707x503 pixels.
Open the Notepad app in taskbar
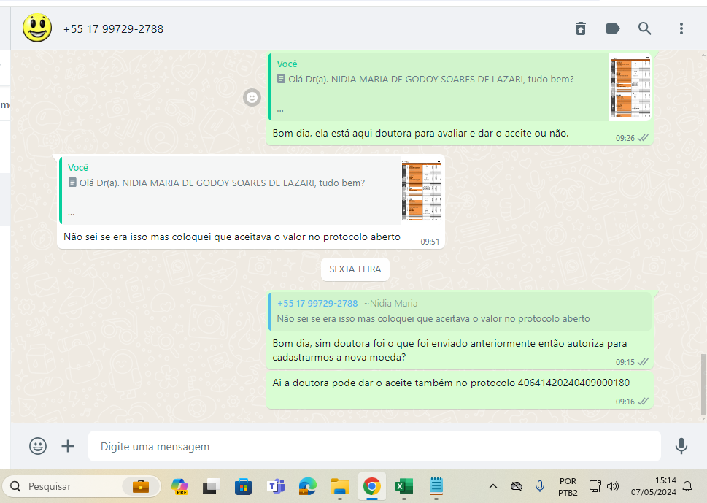pos(436,486)
